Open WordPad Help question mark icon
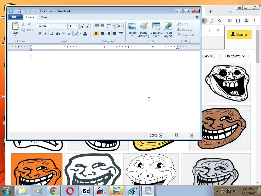 (x=197, y=17)
